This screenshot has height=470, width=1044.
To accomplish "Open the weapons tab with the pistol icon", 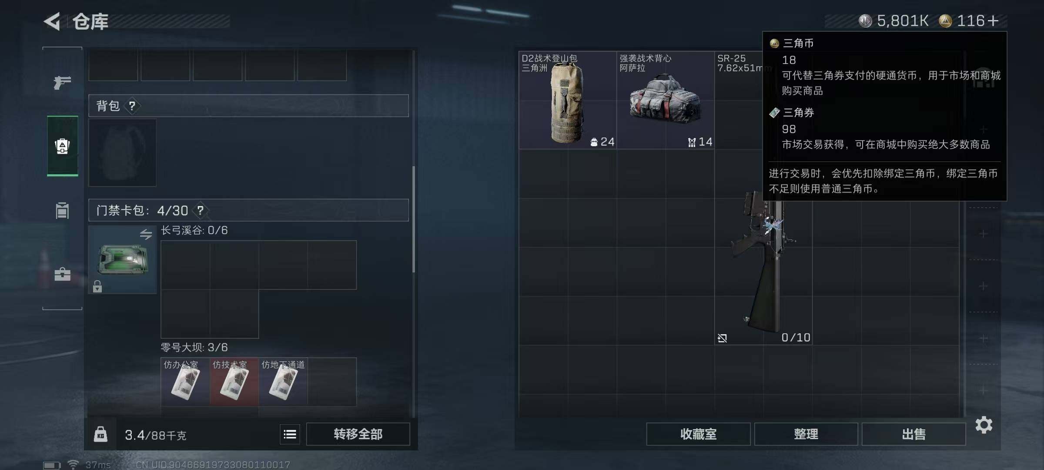I will [x=62, y=82].
